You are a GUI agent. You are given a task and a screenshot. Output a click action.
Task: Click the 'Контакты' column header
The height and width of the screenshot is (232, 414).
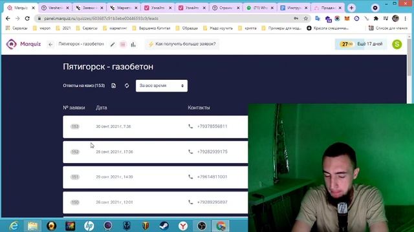point(199,108)
